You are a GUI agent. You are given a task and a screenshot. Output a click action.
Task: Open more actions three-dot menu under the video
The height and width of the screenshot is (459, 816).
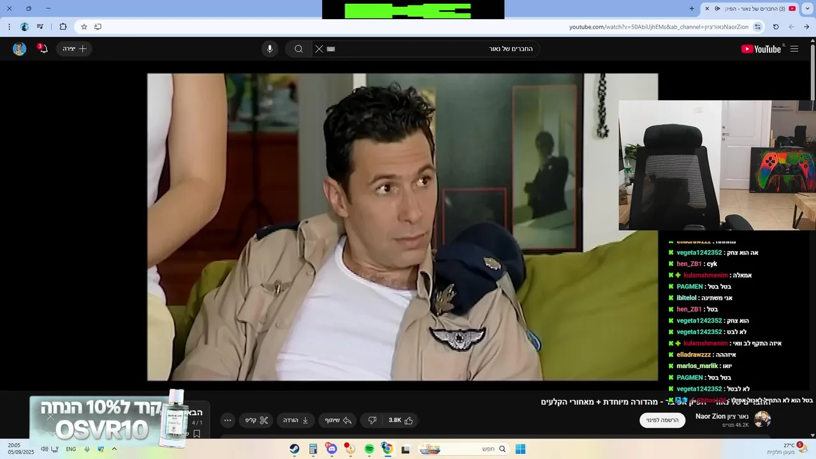[228, 420]
